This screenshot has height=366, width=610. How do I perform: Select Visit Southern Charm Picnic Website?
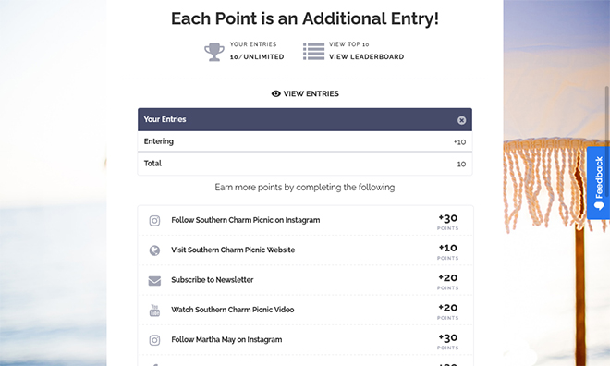(x=305, y=250)
